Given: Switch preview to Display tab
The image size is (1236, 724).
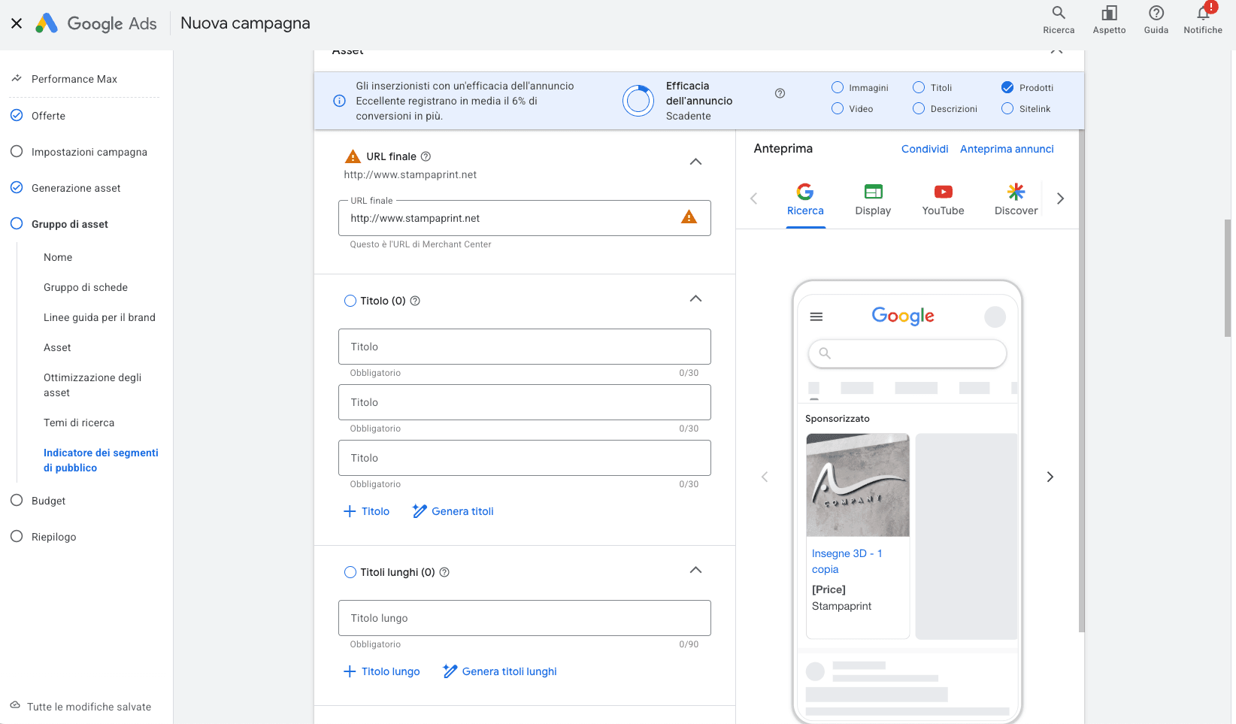Looking at the screenshot, I should [873, 199].
